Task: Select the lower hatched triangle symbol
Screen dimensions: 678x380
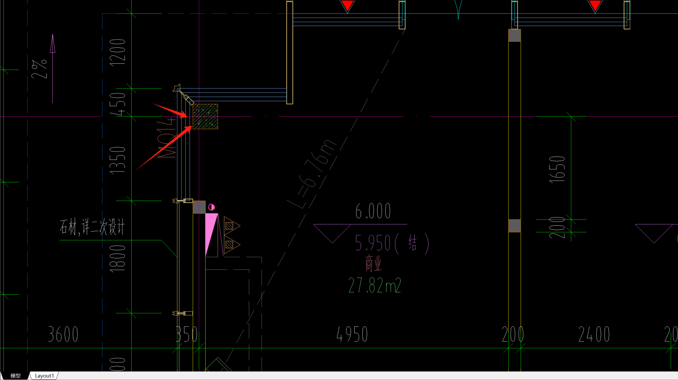Action: pyautogui.click(x=231, y=245)
